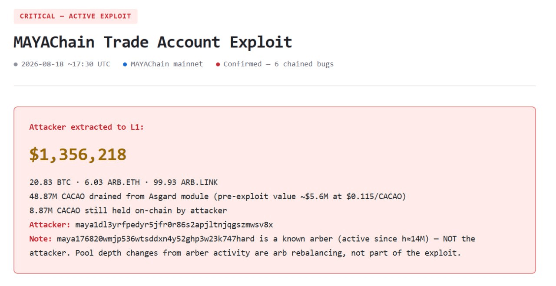The image size is (556, 286).
Task: Click the blue dot before MAYAChain mainnet
Action: (125, 64)
